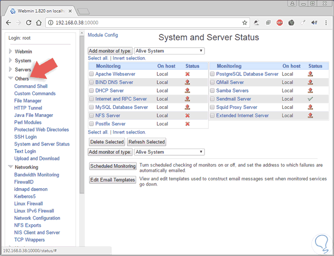
Task: Click the browser Back arrow
Action: click(9, 23)
